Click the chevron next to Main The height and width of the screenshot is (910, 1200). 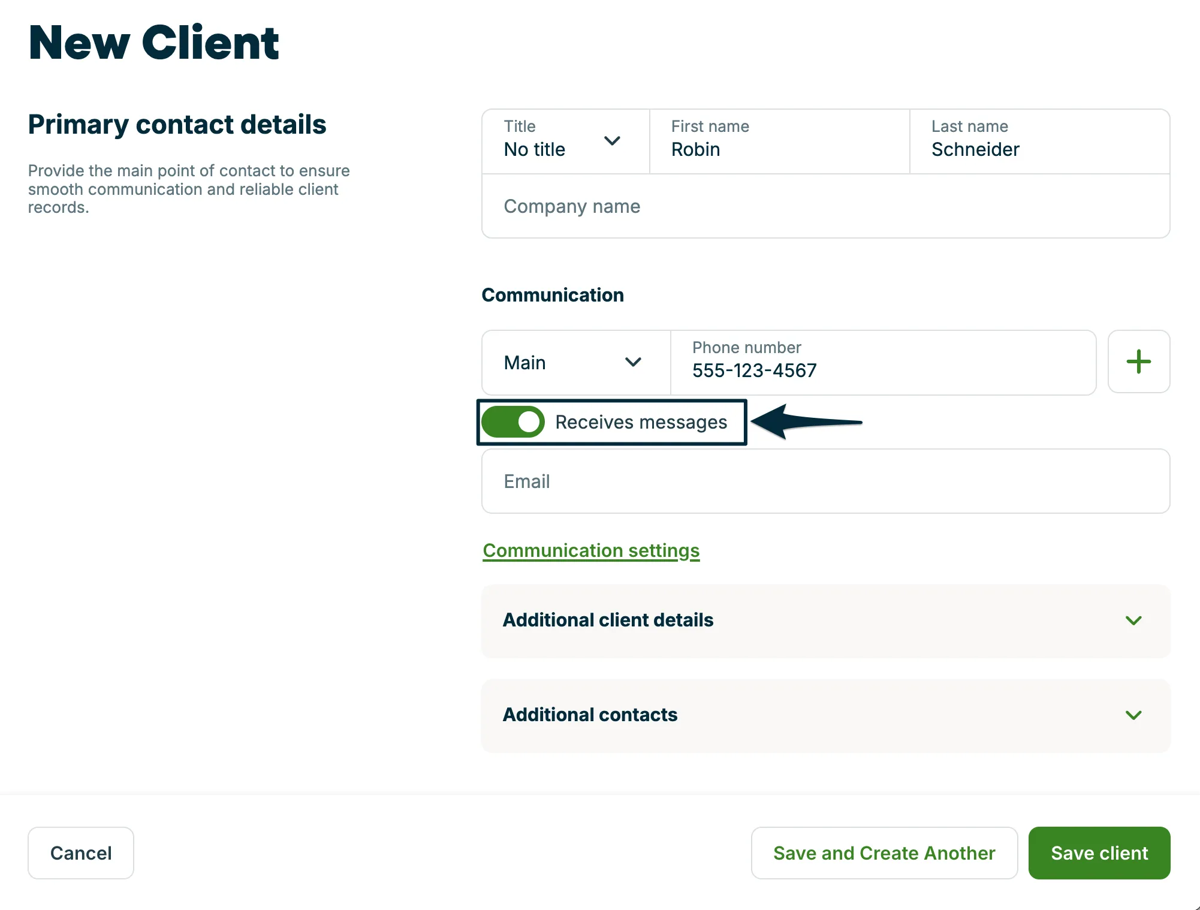pyautogui.click(x=633, y=362)
